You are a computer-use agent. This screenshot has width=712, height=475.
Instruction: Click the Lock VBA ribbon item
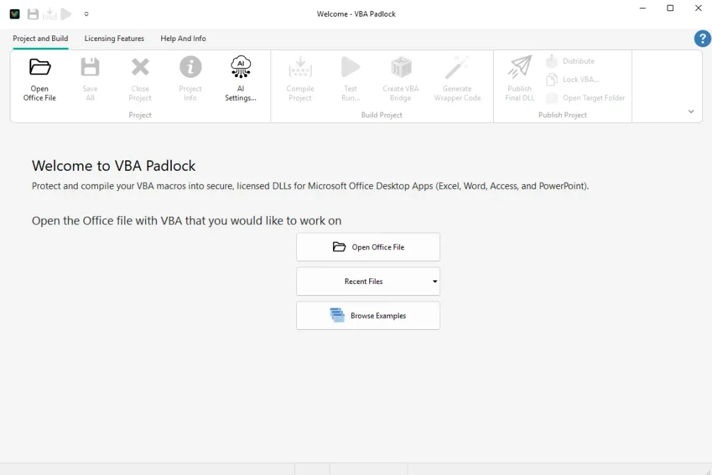coord(573,80)
